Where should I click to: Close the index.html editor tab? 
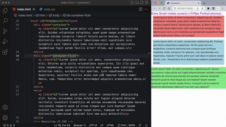[34, 10]
